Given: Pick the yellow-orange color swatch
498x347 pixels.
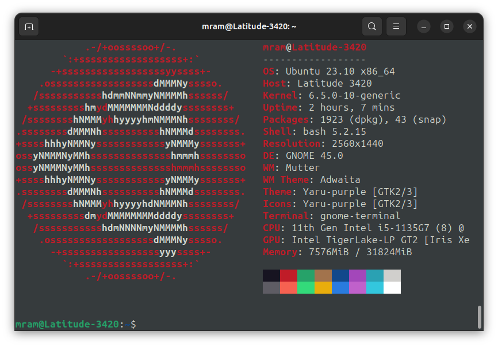Looking at the screenshot, I should [x=323, y=287].
